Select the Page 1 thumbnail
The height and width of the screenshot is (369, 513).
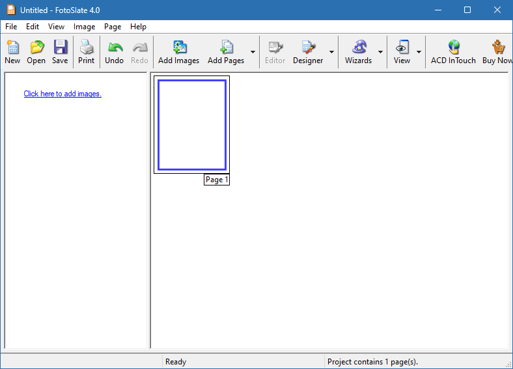tap(191, 125)
